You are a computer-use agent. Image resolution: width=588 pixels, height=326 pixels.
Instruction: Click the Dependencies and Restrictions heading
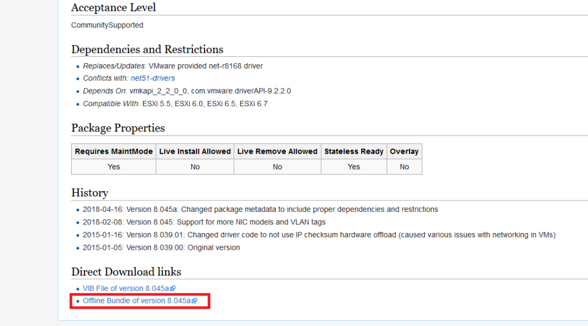tap(147, 49)
